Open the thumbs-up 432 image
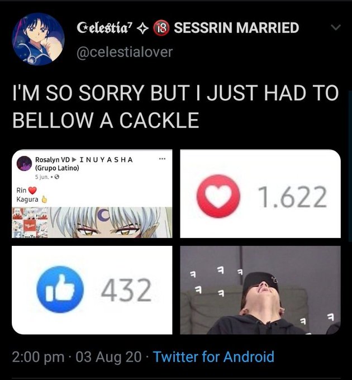The image size is (352, 380). [92, 290]
